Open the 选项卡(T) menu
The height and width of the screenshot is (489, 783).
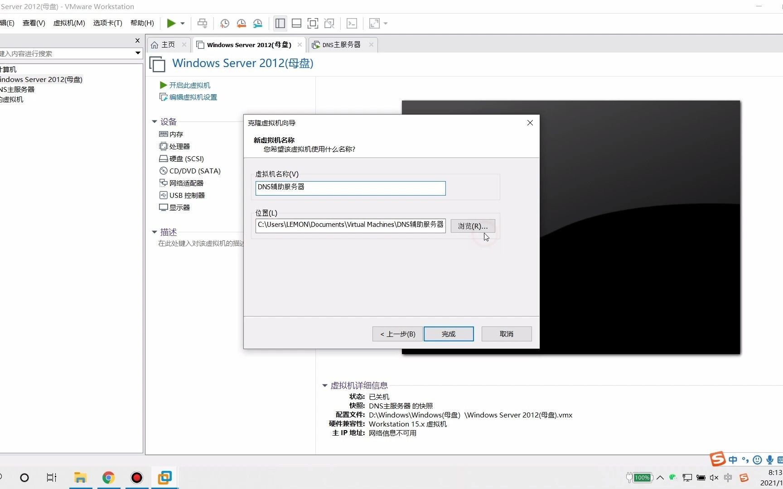click(108, 23)
